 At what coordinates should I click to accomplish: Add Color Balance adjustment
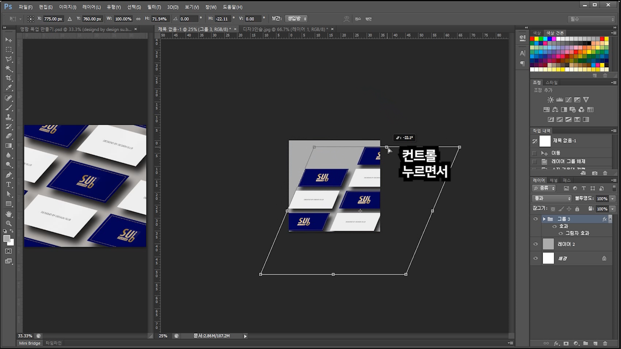point(555,109)
